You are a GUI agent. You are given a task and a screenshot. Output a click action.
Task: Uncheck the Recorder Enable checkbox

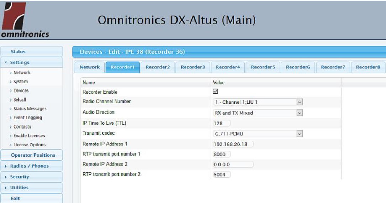click(x=215, y=92)
